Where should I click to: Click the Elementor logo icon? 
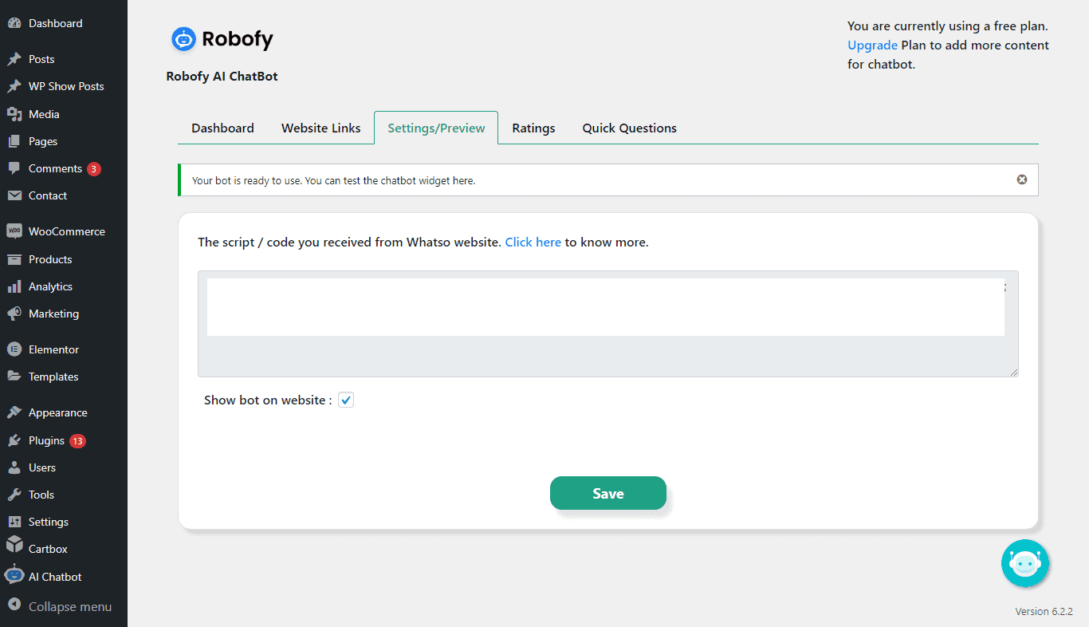(14, 349)
